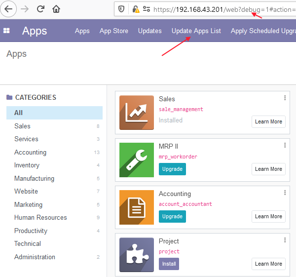Click the Project app title
This screenshot has width=296, height=277.
pyautogui.click(x=169, y=241)
